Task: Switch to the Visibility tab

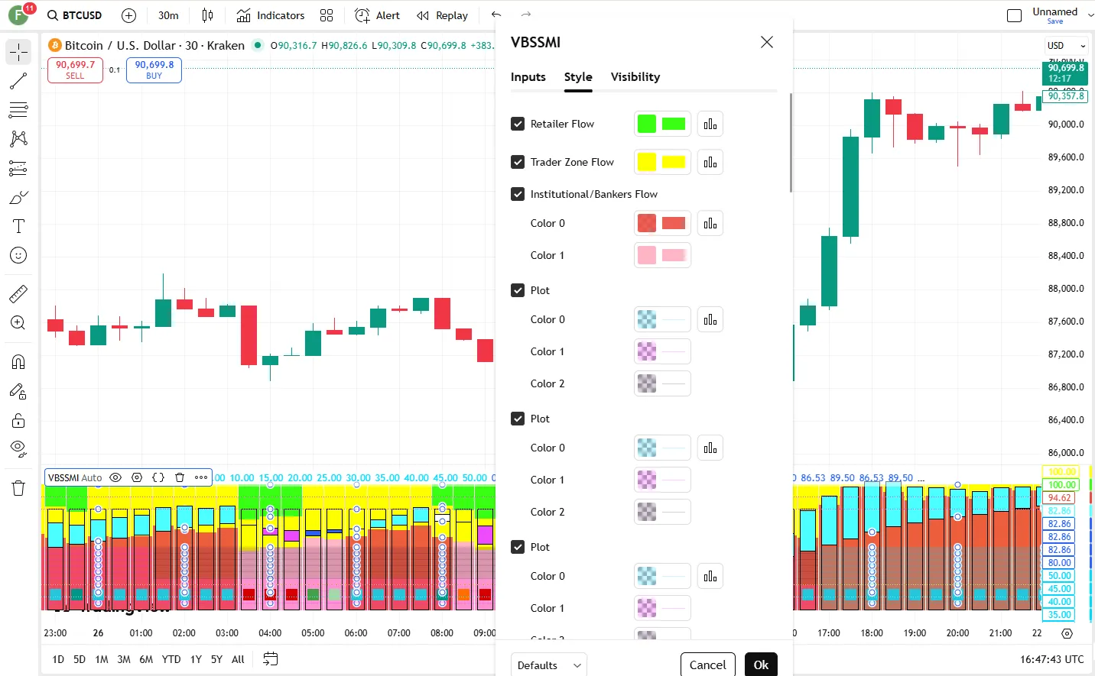Action: tap(635, 77)
